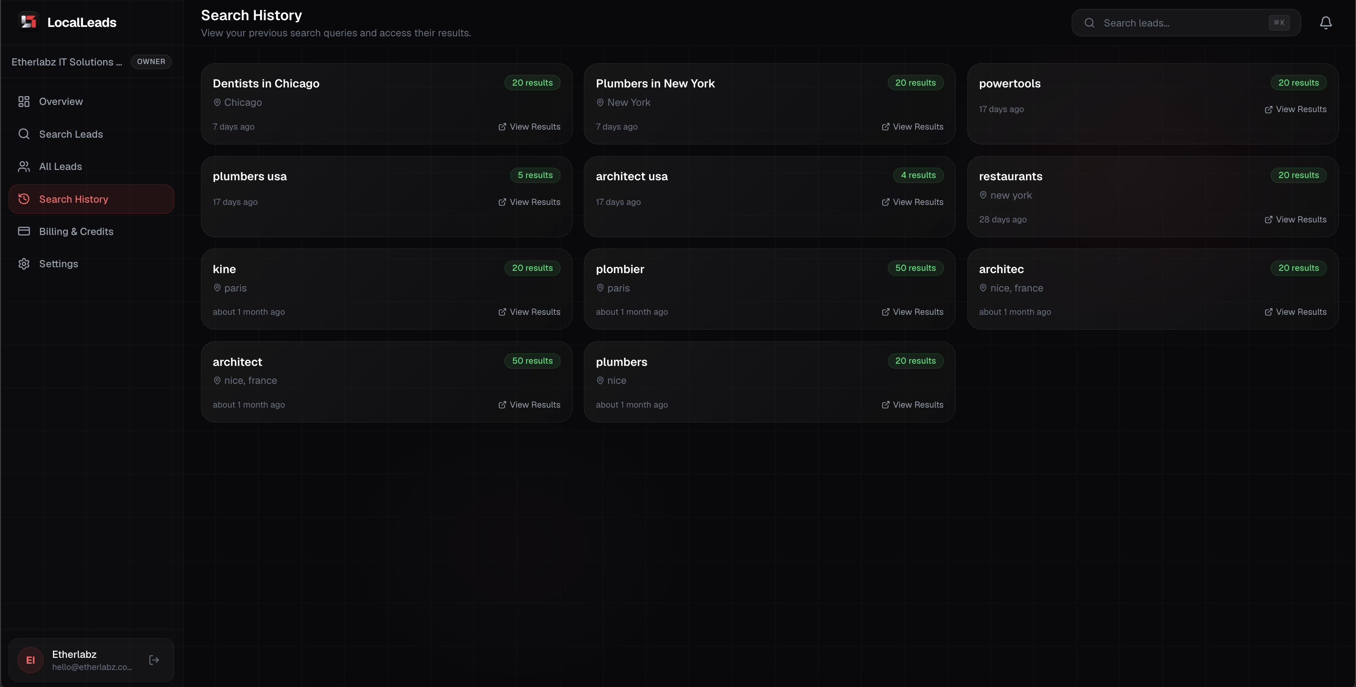Open Billing & Credits card icon
The width and height of the screenshot is (1356, 687).
click(24, 231)
